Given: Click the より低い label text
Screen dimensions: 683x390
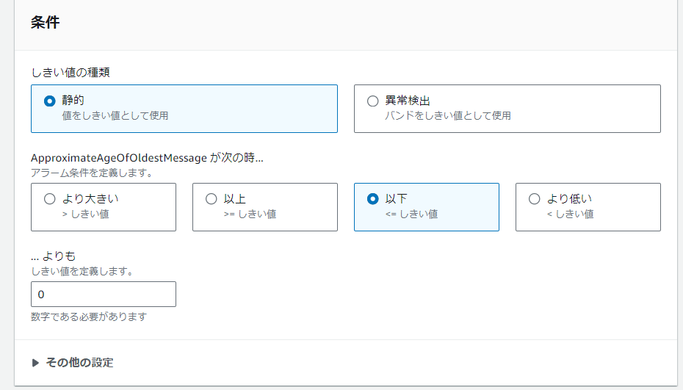Looking at the screenshot, I should coord(569,199).
